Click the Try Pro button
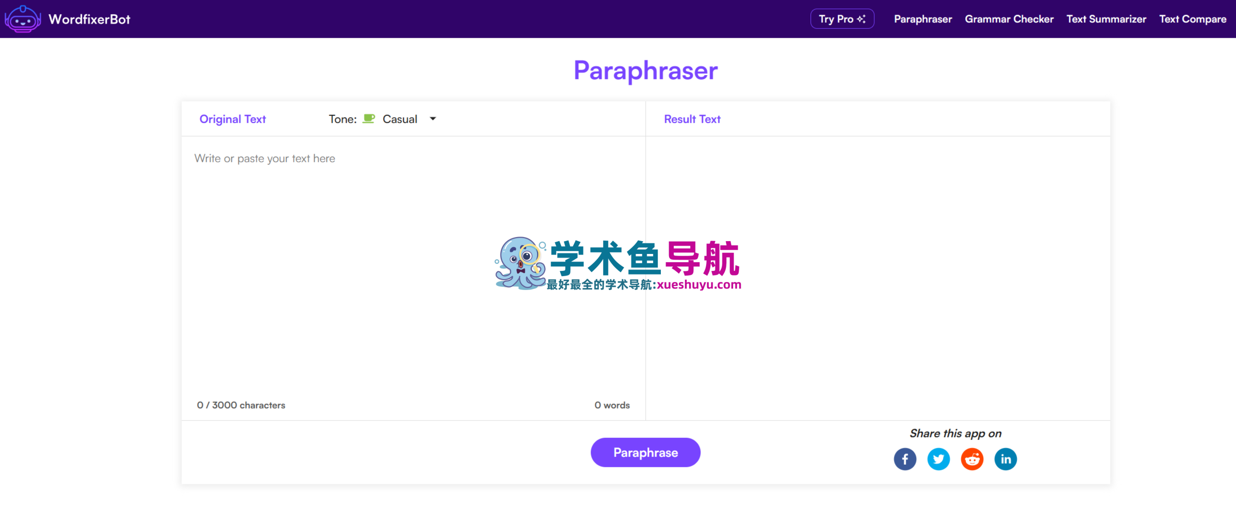Viewport: 1236px width, 527px height. 842,19
